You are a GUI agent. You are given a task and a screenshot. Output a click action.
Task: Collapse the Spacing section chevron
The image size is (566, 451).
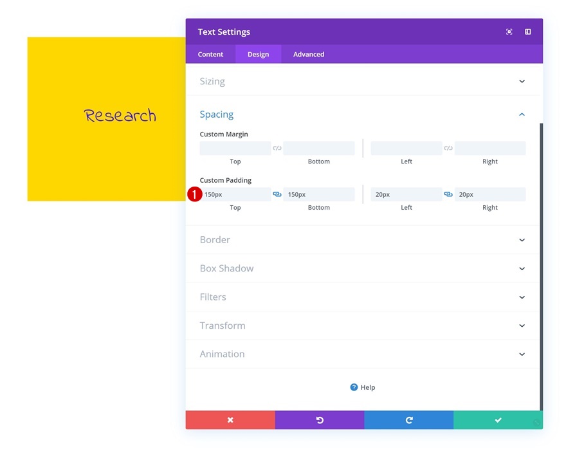[x=522, y=115]
